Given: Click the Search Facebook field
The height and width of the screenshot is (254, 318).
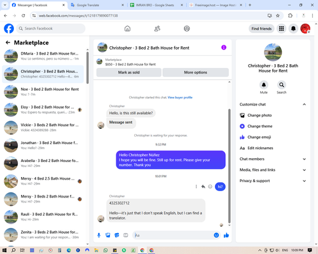Looking at the screenshot, I should [51, 29].
